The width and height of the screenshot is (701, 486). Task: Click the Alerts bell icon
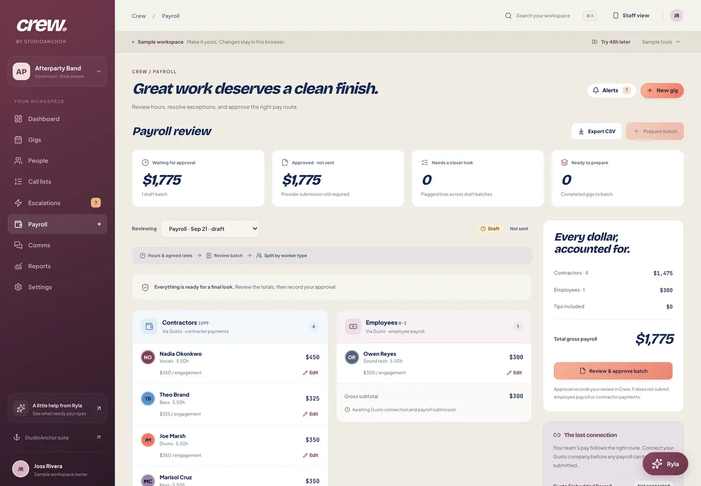click(x=596, y=90)
